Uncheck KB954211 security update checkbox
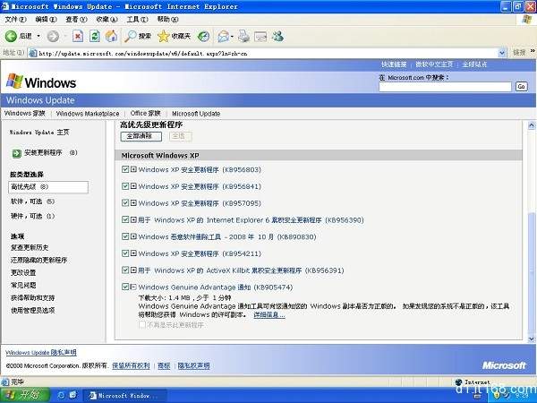The height and width of the screenshot is (403, 537). [x=125, y=253]
